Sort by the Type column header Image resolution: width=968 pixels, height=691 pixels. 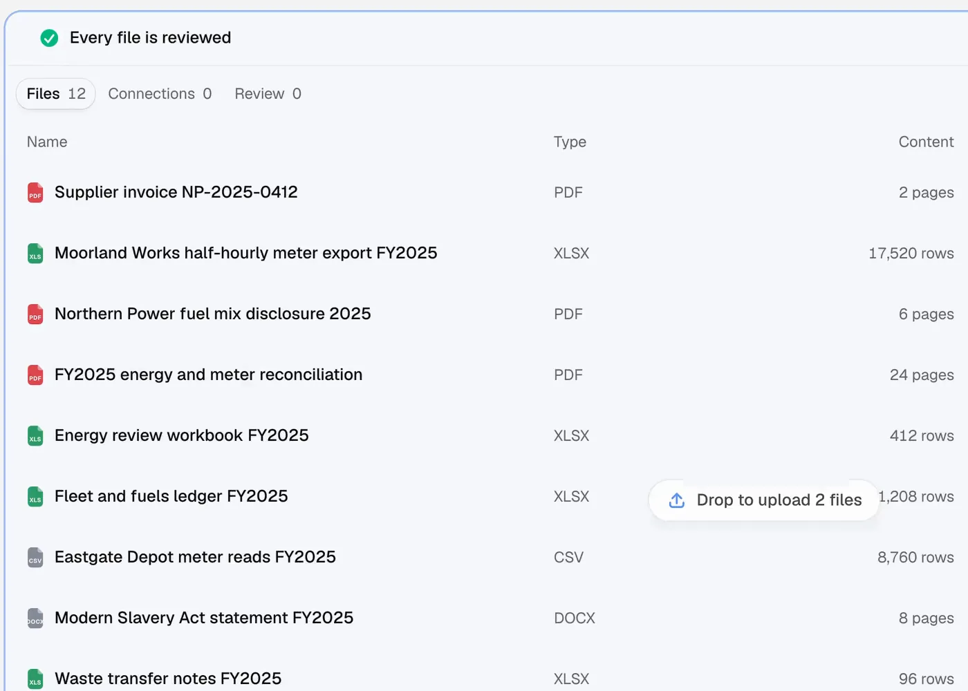[570, 142]
